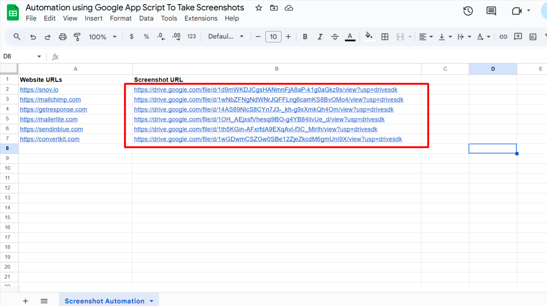Screen dimensions: 547x306
Task: Print the spreadsheet
Action: 63,37
